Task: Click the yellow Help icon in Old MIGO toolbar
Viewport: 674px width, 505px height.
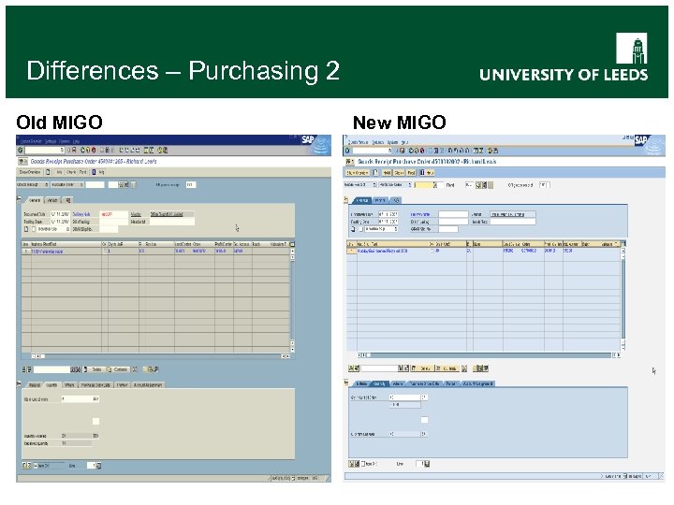Action: point(159,151)
